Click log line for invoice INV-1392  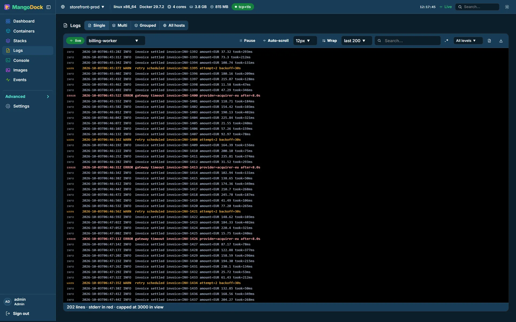(286, 52)
